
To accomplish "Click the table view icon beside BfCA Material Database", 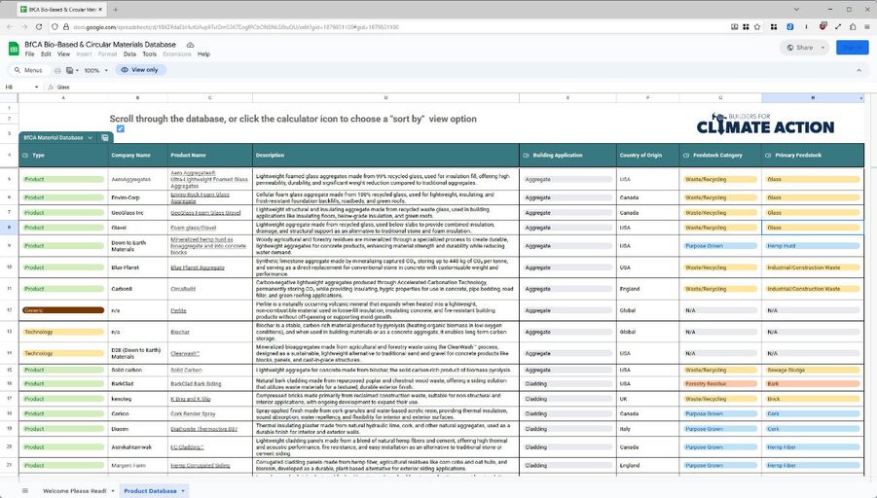I will coord(105,137).
